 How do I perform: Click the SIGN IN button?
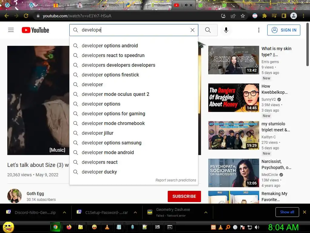[x=284, y=30]
